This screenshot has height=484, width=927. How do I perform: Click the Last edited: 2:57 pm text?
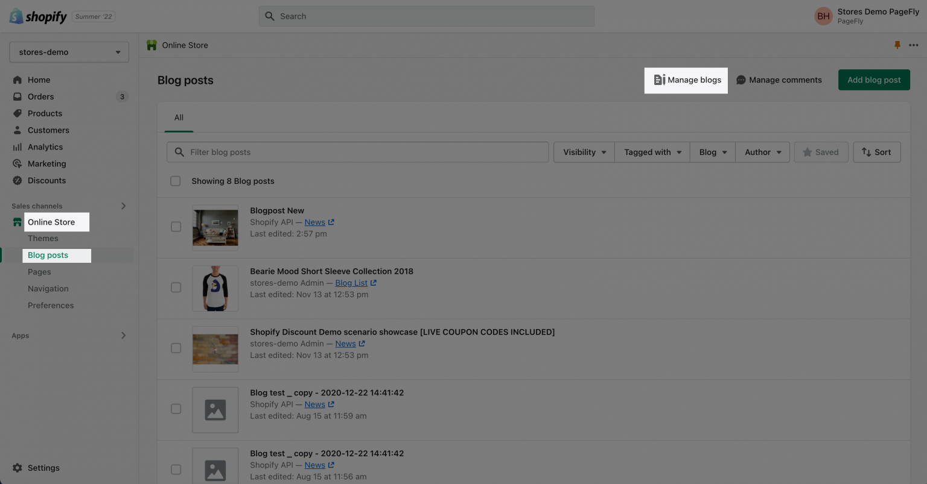288,234
